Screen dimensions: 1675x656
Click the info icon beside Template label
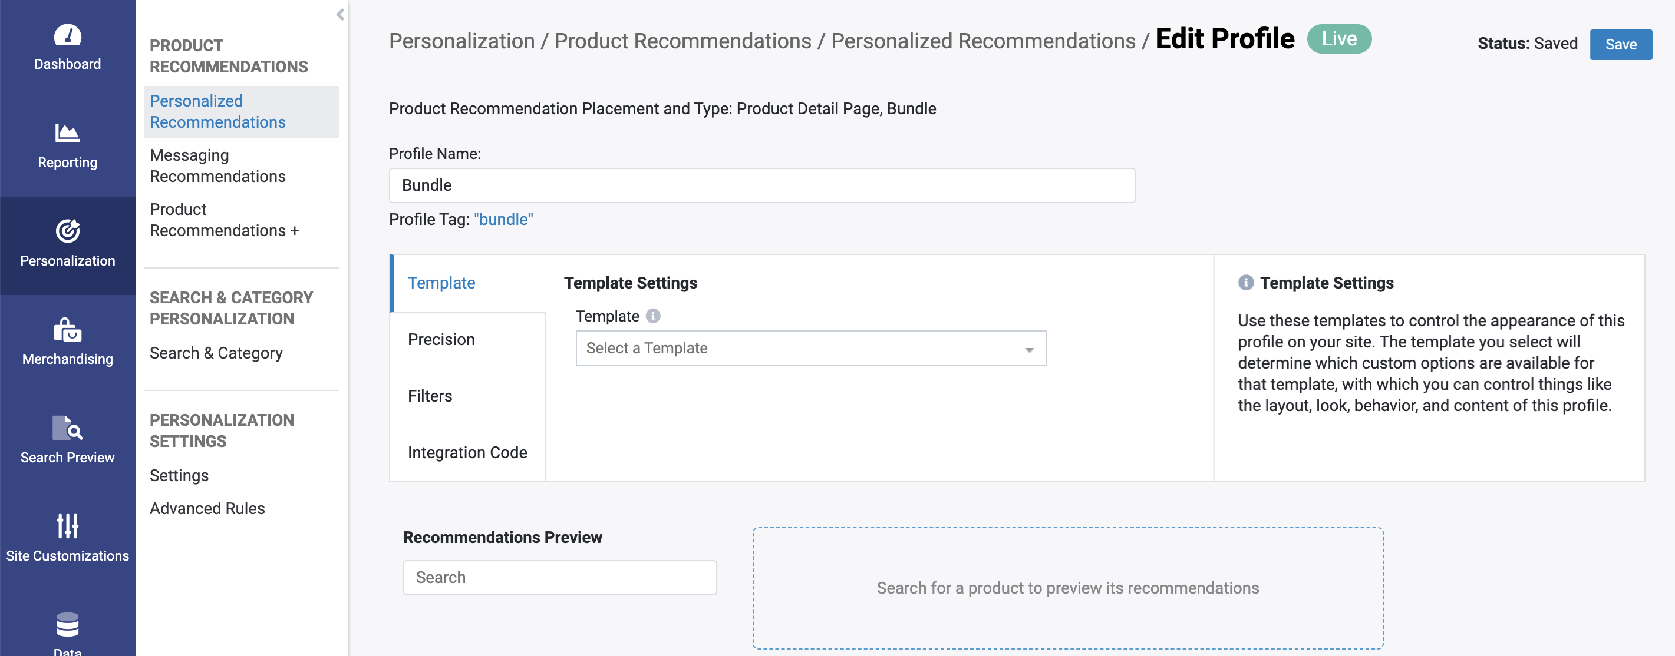coord(653,316)
